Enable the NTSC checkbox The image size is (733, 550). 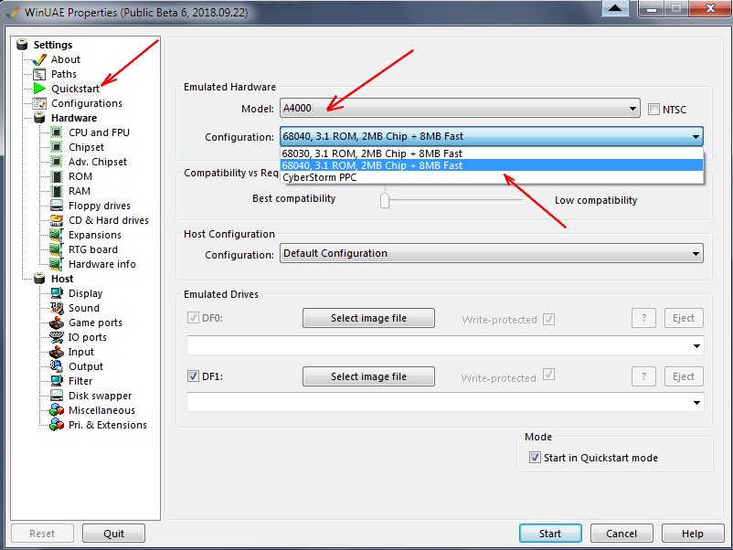[653, 110]
